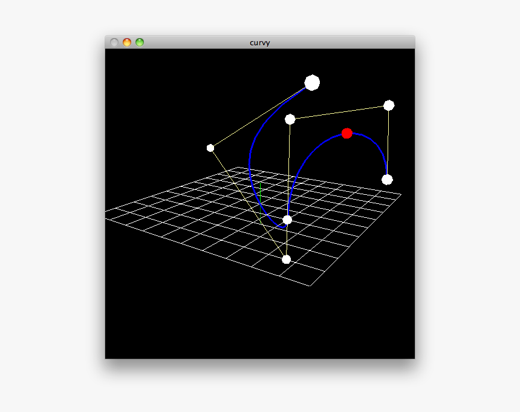Click the white control point sitting on the grid
Image resolution: width=520 pixels, height=412 pixels.
pos(287,218)
